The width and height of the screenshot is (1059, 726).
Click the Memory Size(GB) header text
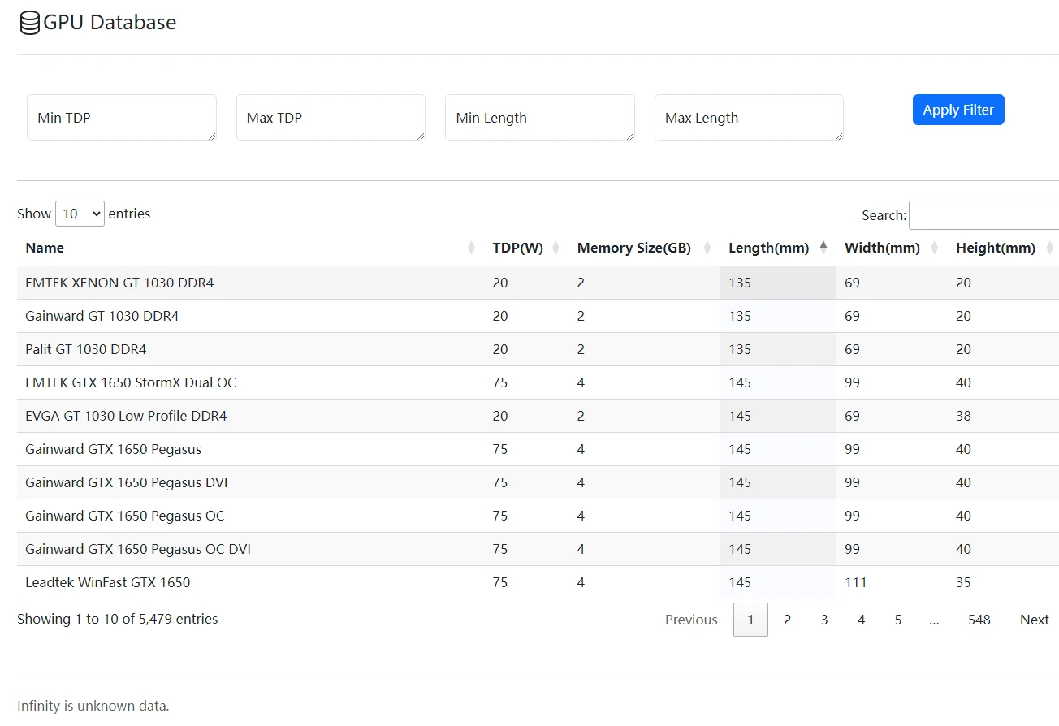pos(634,248)
